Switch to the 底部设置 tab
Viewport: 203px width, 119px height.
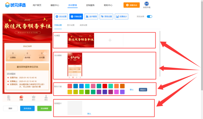pos(83,25)
